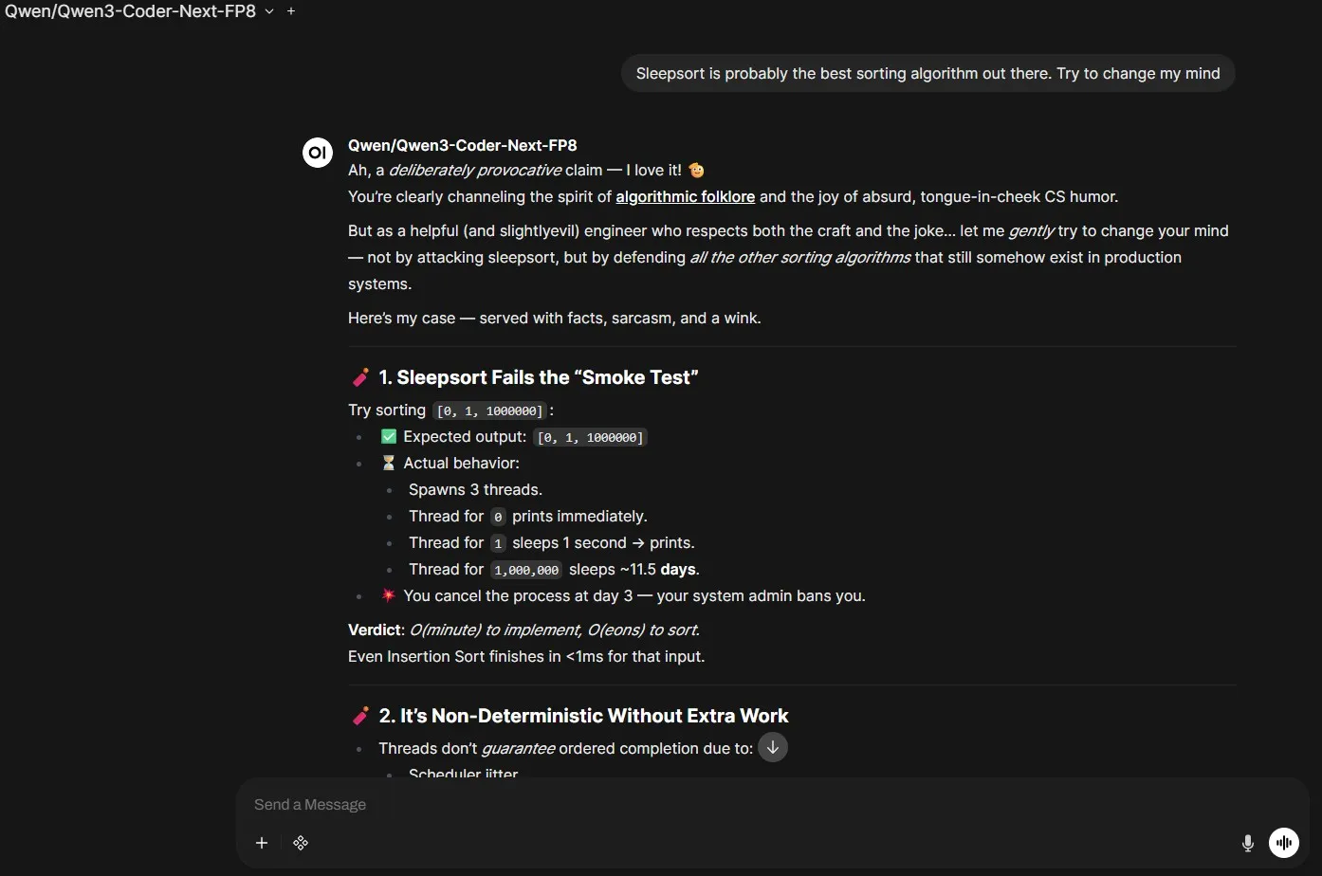This screenshot has height=876, width=1322.
Task: Open voice conversation mode via the waveform icon
Action: [1283, 842]
